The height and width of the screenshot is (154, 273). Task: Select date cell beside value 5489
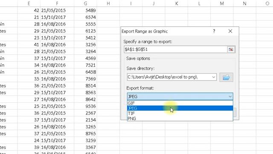(57, 10)
